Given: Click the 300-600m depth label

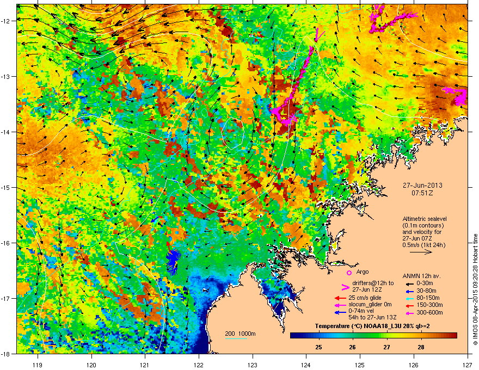Looking at the screenshot, I should pyautogui.click(x=429, y=312).
